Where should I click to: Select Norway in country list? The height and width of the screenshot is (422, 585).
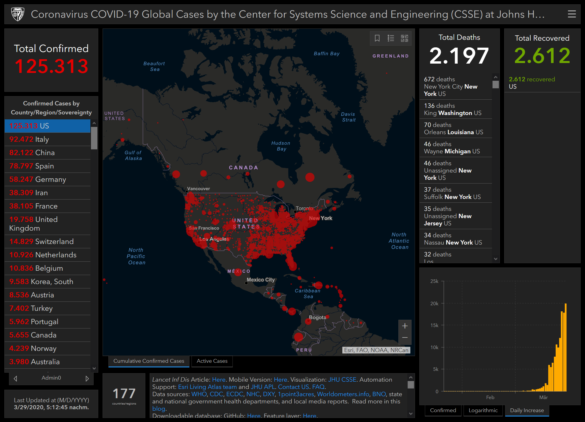click(x=47, y=349)
